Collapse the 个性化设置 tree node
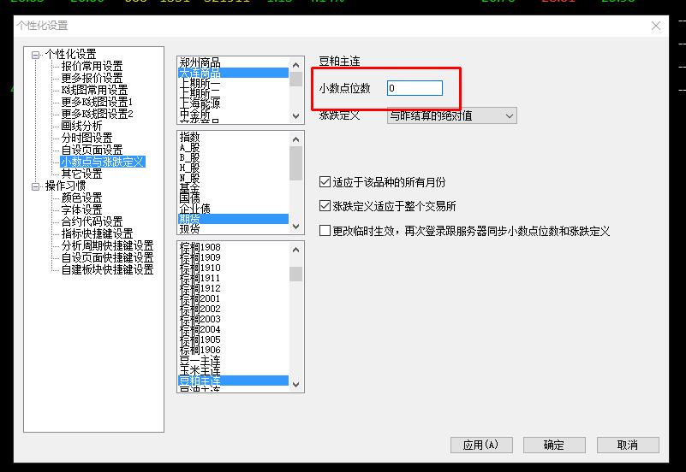686x472 pixels. 36,55
